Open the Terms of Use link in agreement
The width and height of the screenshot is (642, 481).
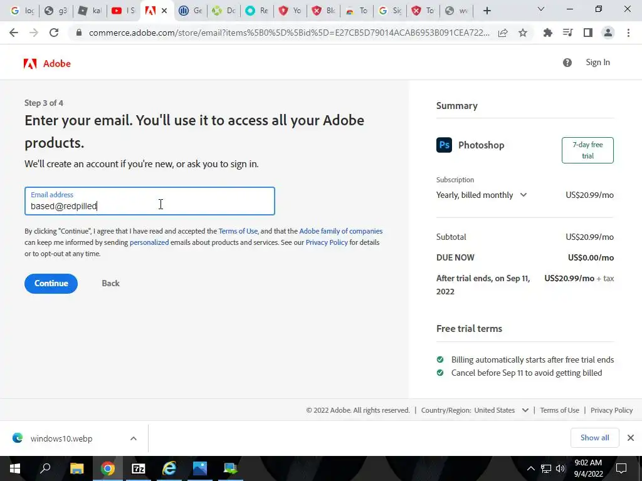point(238,231)
